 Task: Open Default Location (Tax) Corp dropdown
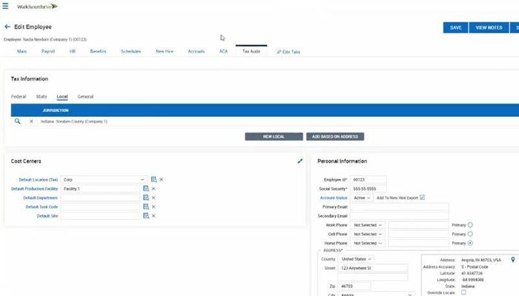[104, 179]
